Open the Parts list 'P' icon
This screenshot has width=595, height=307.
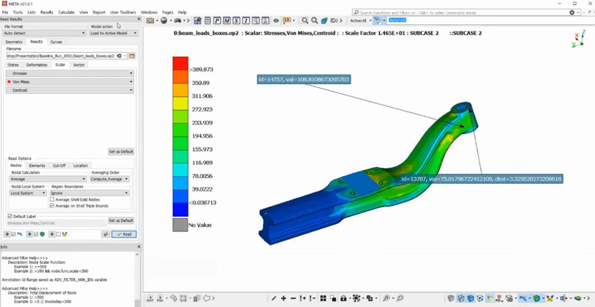pyautogui.click(x=217, y=20)
